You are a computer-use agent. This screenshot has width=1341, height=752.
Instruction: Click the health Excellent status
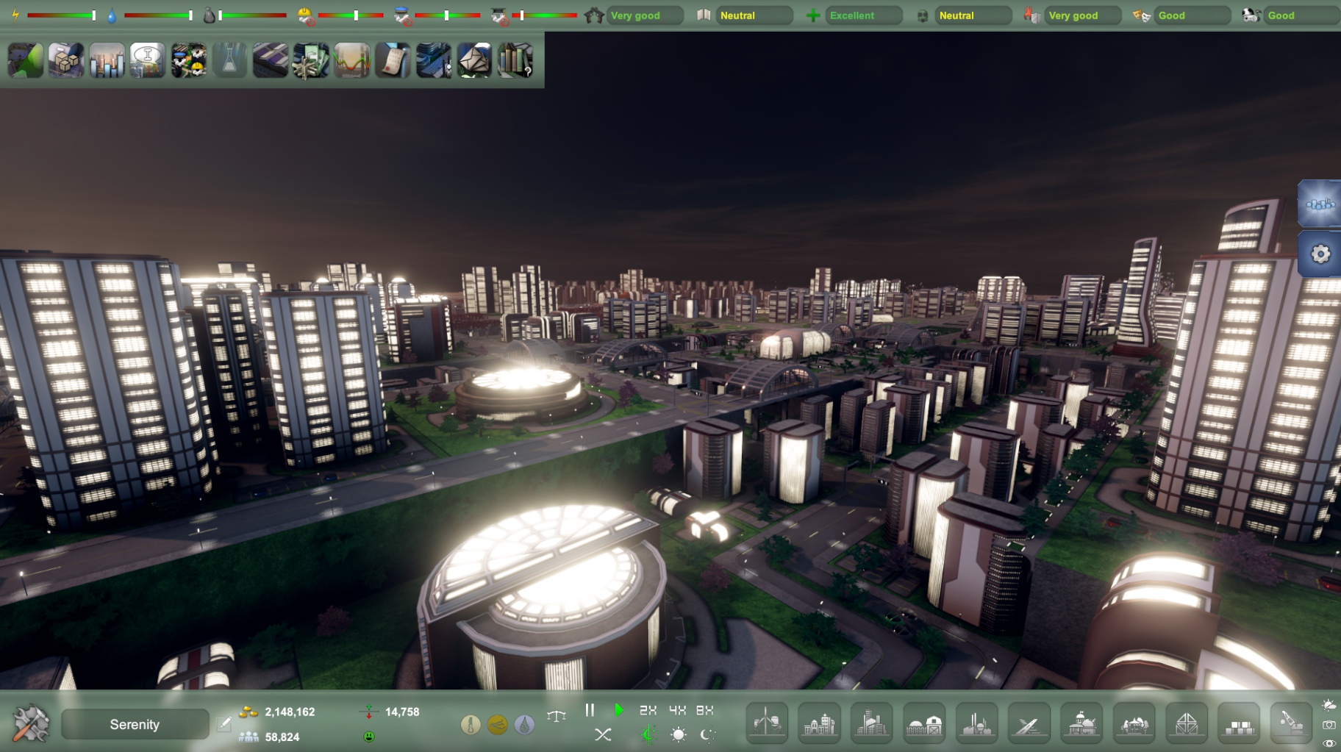864,15
